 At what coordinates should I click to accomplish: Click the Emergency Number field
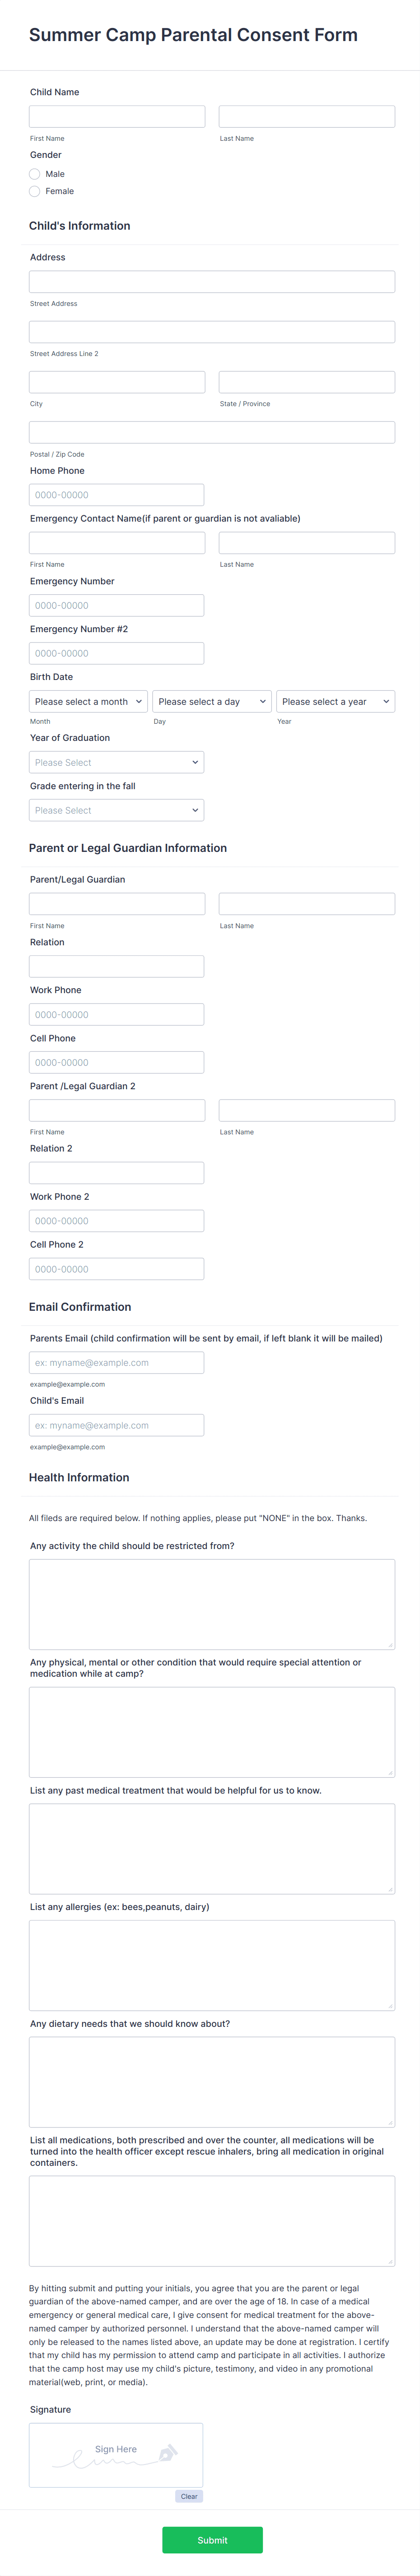click(x=116, y=604)
